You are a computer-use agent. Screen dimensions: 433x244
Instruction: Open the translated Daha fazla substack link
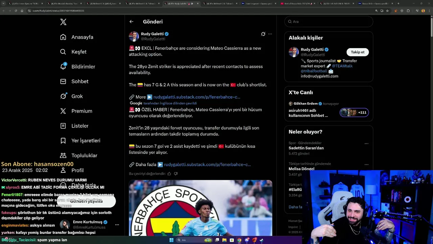(207, 165)
